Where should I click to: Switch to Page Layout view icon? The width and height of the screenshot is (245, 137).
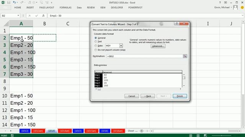pos(198,135)
